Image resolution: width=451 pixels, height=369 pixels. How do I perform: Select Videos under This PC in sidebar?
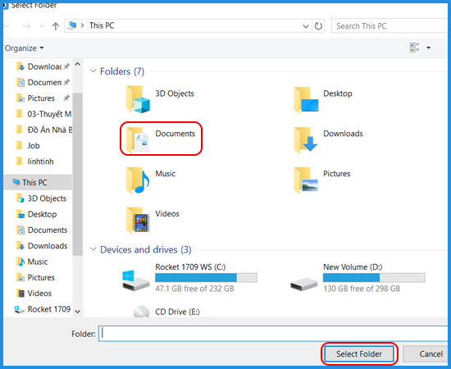[34, 294]
